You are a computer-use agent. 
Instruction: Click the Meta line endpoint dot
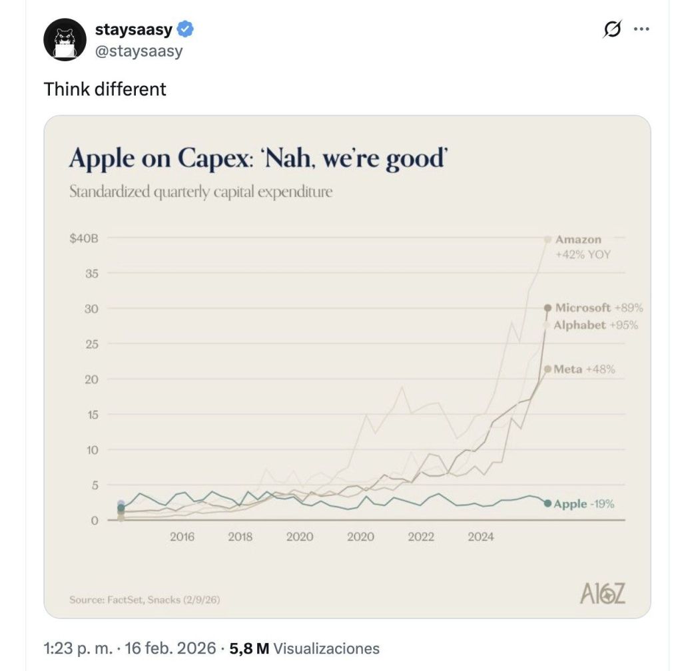pos(547,369)
